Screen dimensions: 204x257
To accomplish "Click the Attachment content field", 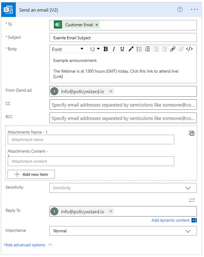I will (91, 162).
